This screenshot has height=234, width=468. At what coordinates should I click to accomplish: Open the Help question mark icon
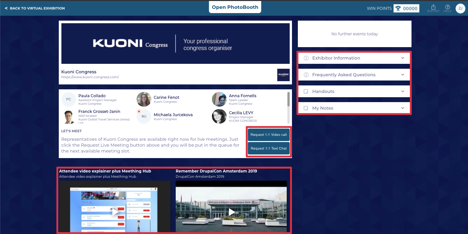447,7
